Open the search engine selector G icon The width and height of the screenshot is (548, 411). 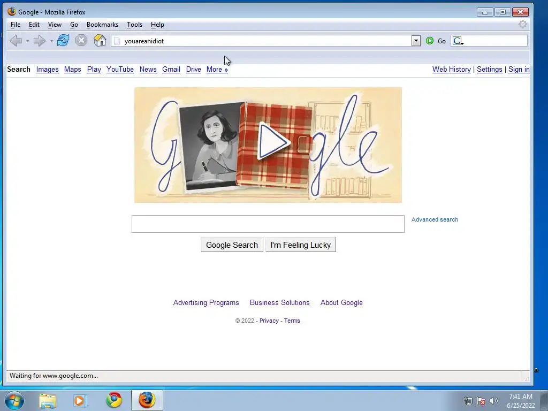click(458, 41)
